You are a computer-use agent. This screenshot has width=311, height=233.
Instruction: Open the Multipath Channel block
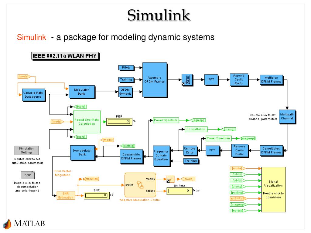click(287, 117)
